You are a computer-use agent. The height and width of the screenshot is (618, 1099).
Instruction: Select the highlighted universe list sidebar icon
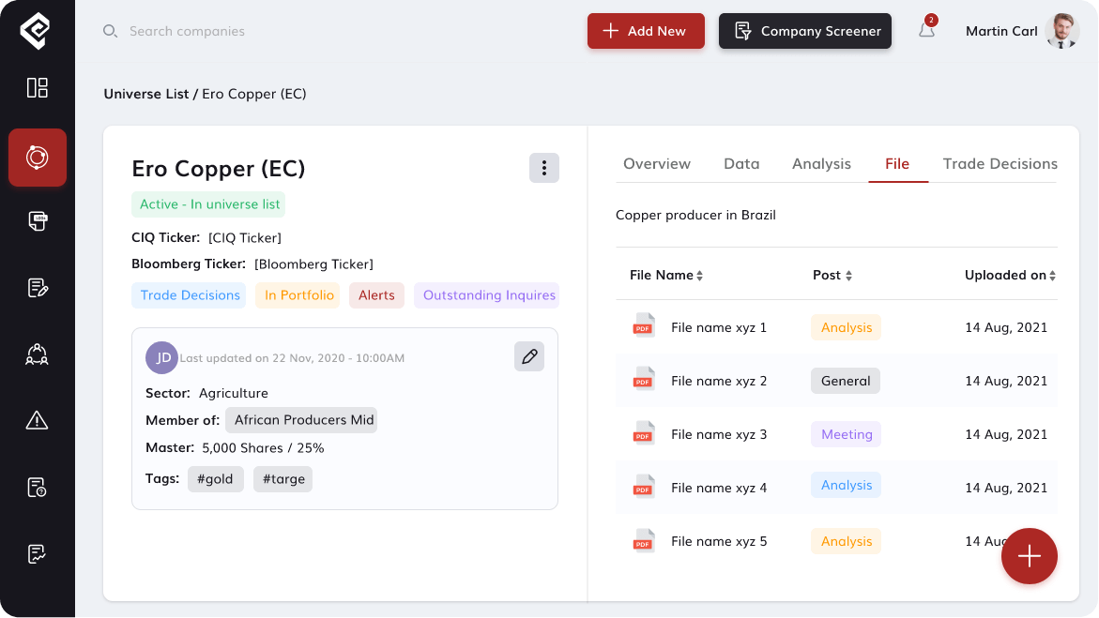[38, 158]
